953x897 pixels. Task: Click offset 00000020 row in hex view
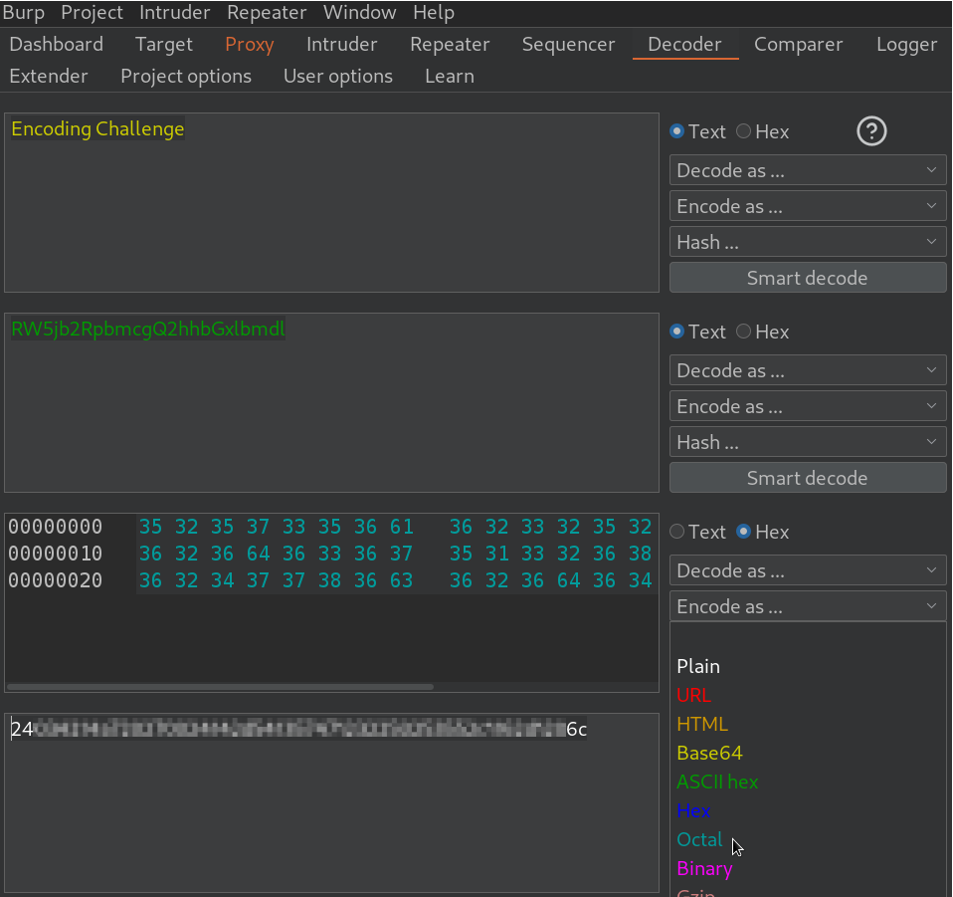pyautogui.click(x=332, y=580)
